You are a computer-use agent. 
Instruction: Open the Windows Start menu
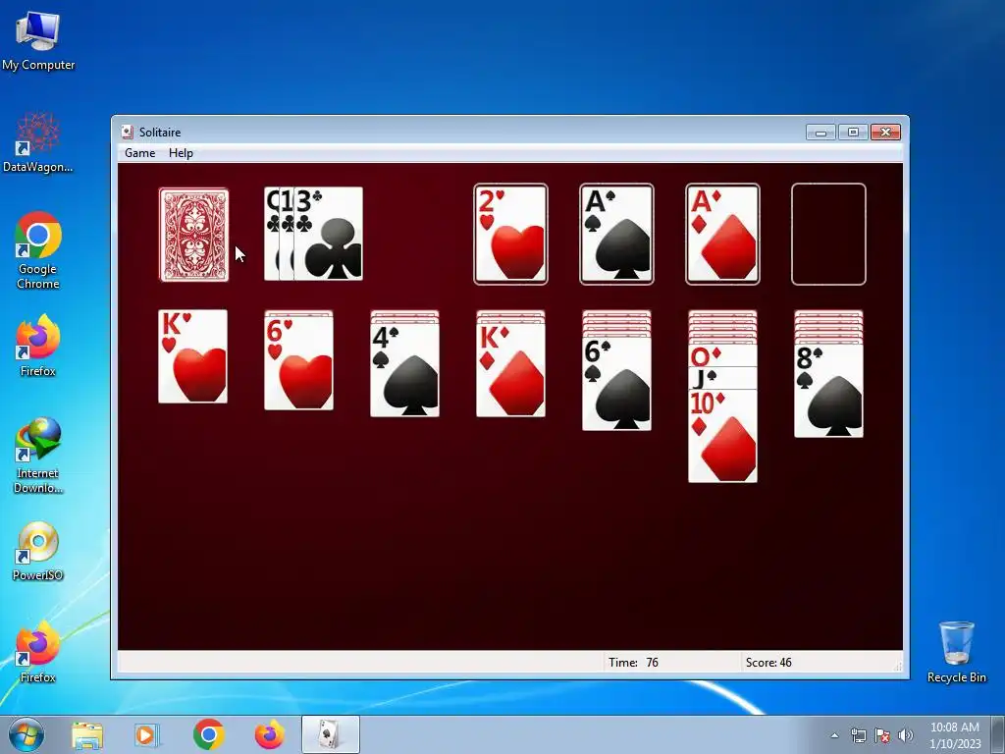click(26, 734)
